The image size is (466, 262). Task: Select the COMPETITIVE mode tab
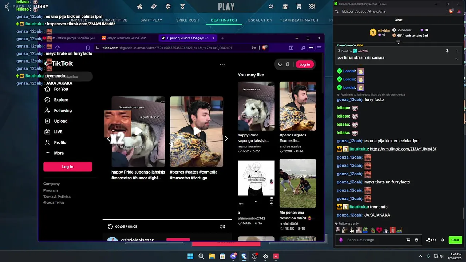point(115,20)
